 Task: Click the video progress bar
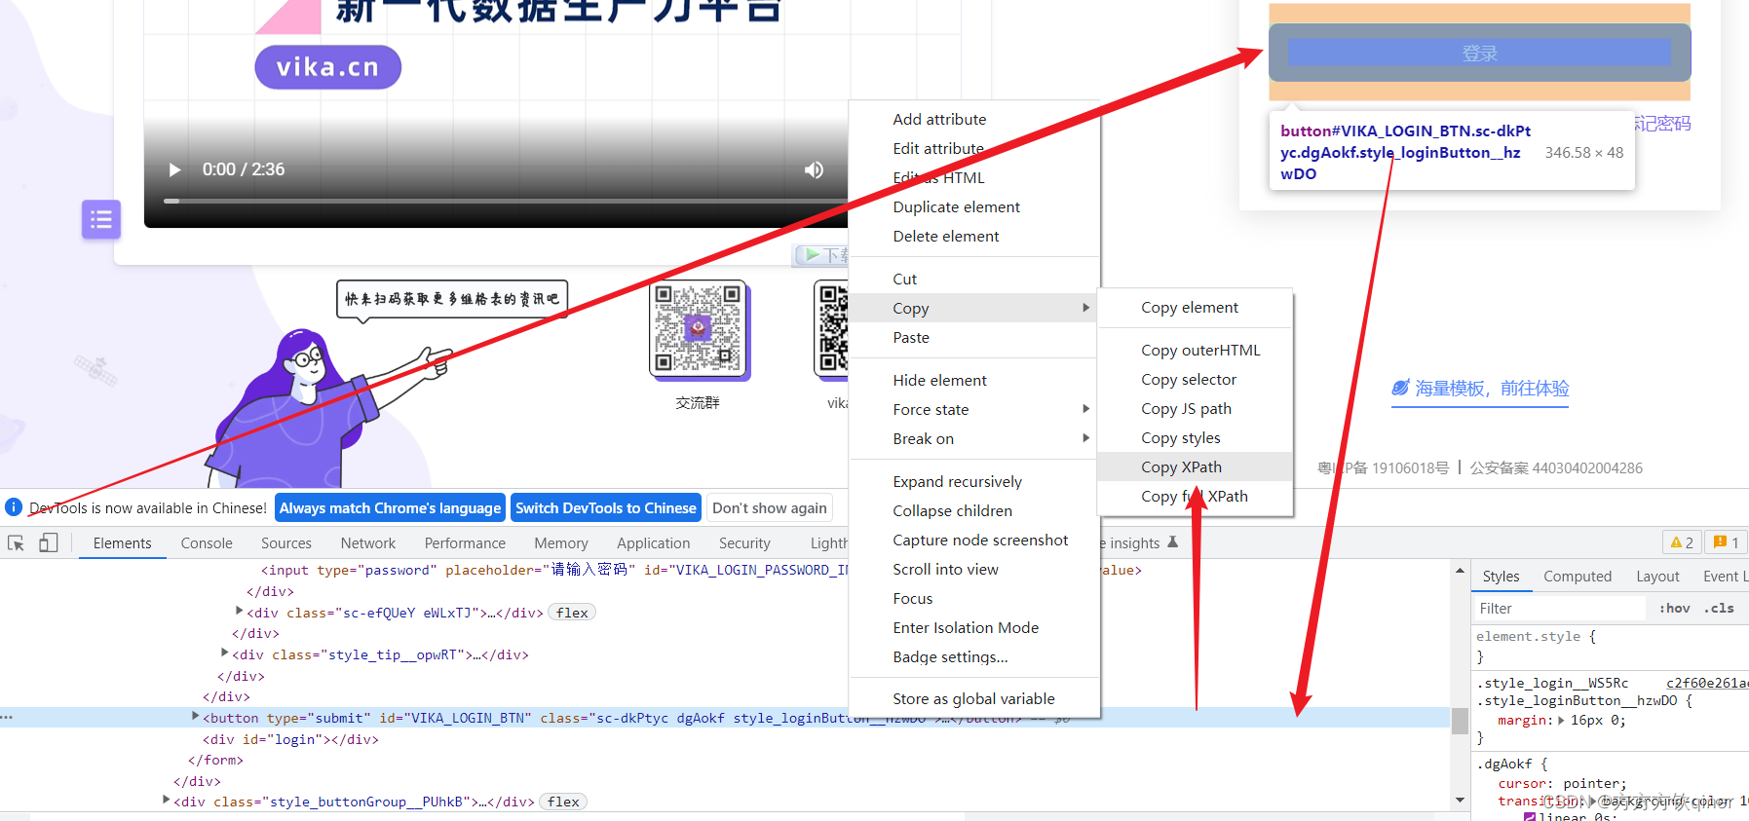pyautogui.click(x=505, y=201)
